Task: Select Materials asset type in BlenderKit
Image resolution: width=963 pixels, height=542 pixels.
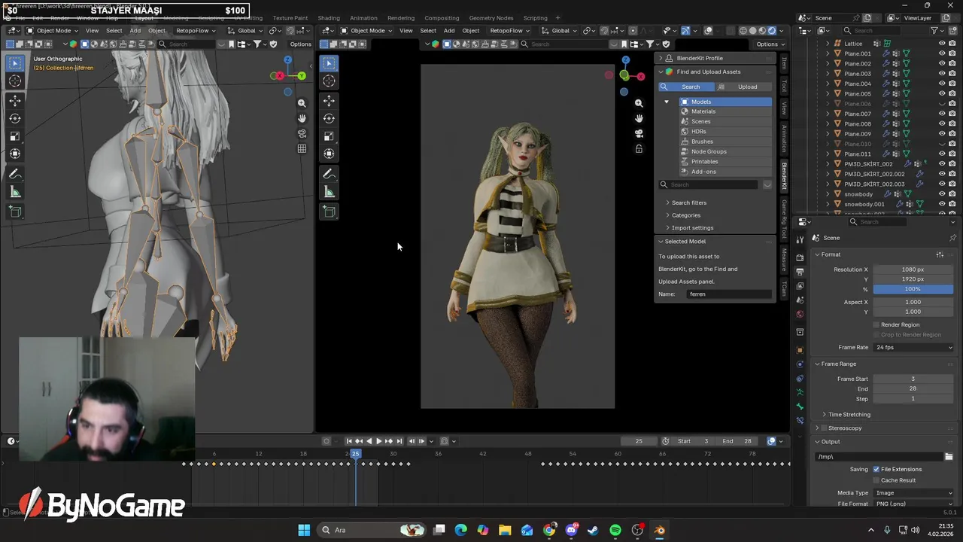Action: pos(703,111)
